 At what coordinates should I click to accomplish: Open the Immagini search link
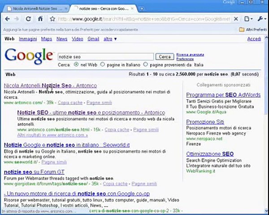[x=28, y=39]
